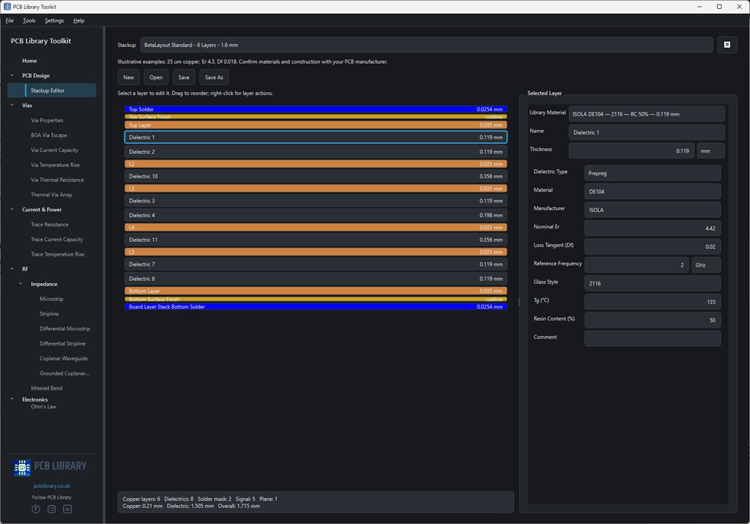Viewport: 750px width, 524px height.
Task: Open Via Thermal Resistance tool
Action: (x=57, y=180)
